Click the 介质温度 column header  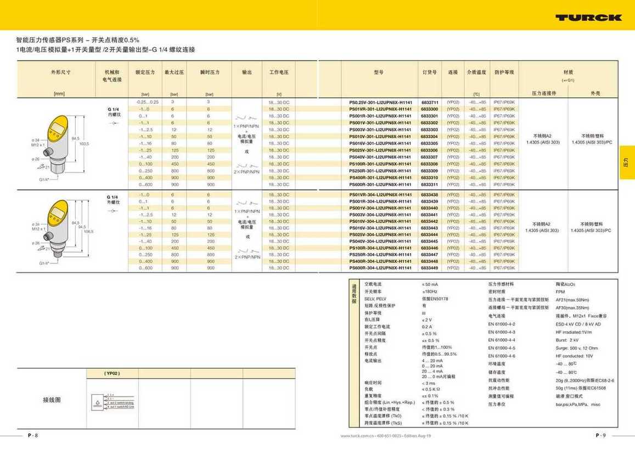coord(476,72)
